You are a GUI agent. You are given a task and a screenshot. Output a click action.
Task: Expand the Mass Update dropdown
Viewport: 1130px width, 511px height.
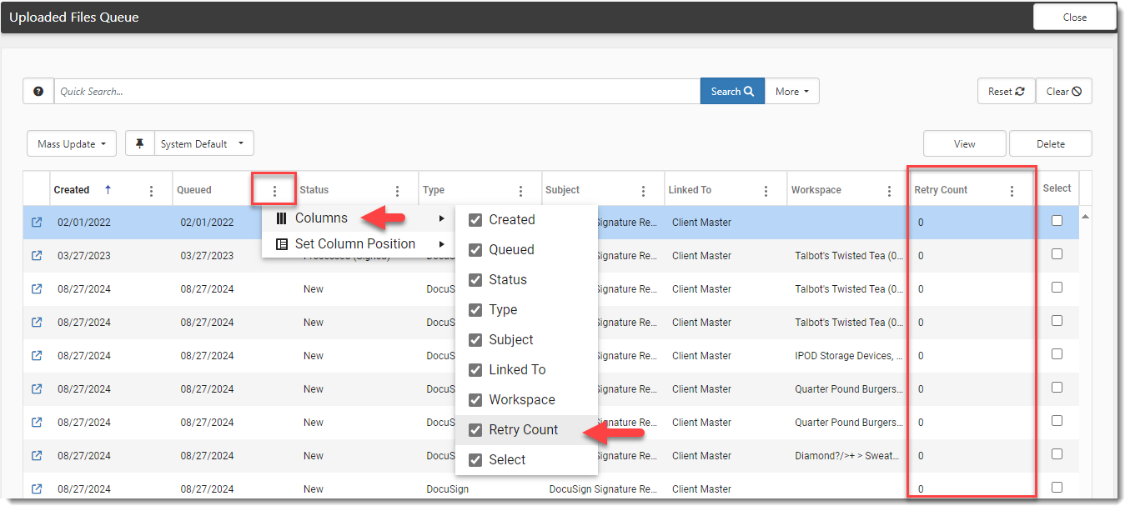(x=73, y=143)
